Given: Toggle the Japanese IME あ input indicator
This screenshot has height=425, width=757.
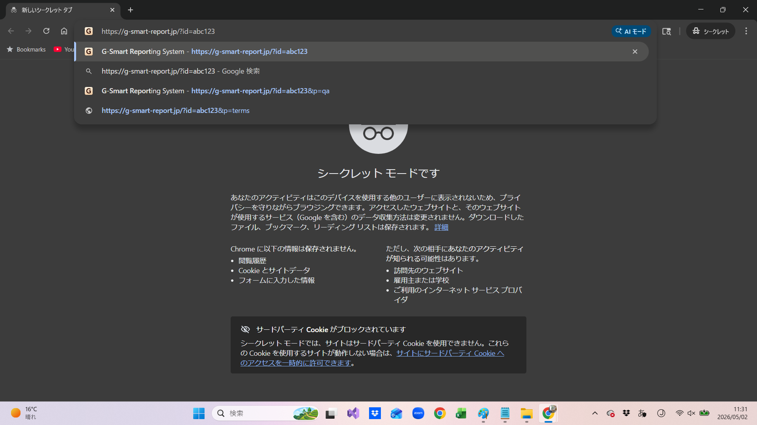Looking at the screenshot, I should click(x=642, y=413).
